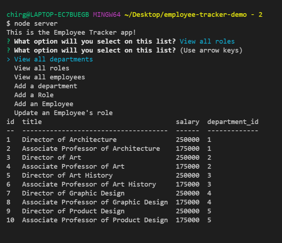Click the 'Director of Art' title cell

(52, 158)
